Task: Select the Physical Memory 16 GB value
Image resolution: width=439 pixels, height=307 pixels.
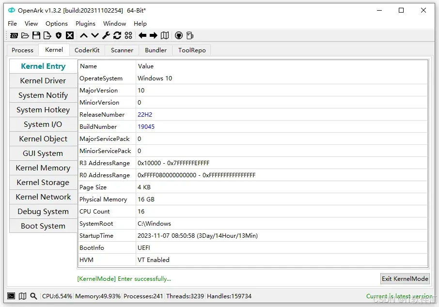Action: coord(146,199)
